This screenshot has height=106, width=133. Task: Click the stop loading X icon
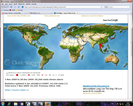(15, 7)
